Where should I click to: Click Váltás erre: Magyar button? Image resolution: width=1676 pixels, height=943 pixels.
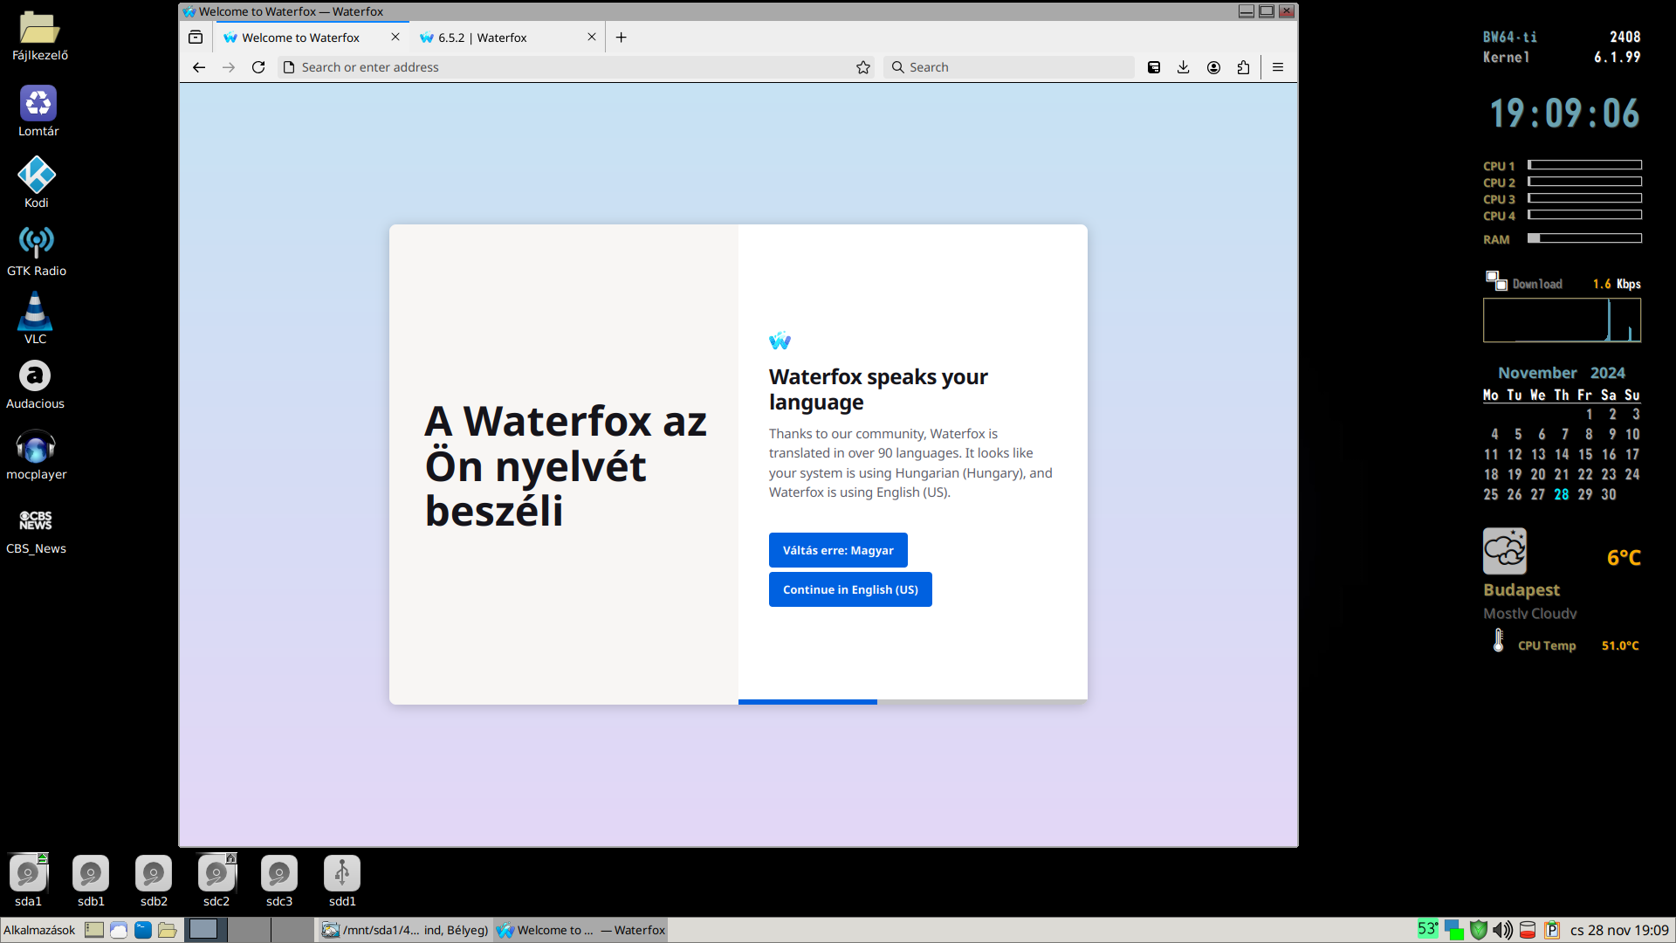[x=838, y=550]
